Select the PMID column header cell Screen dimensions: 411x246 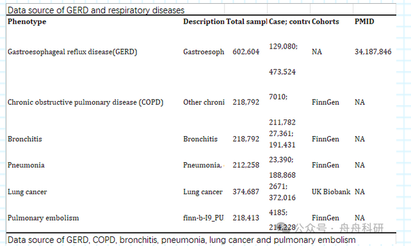364,22
